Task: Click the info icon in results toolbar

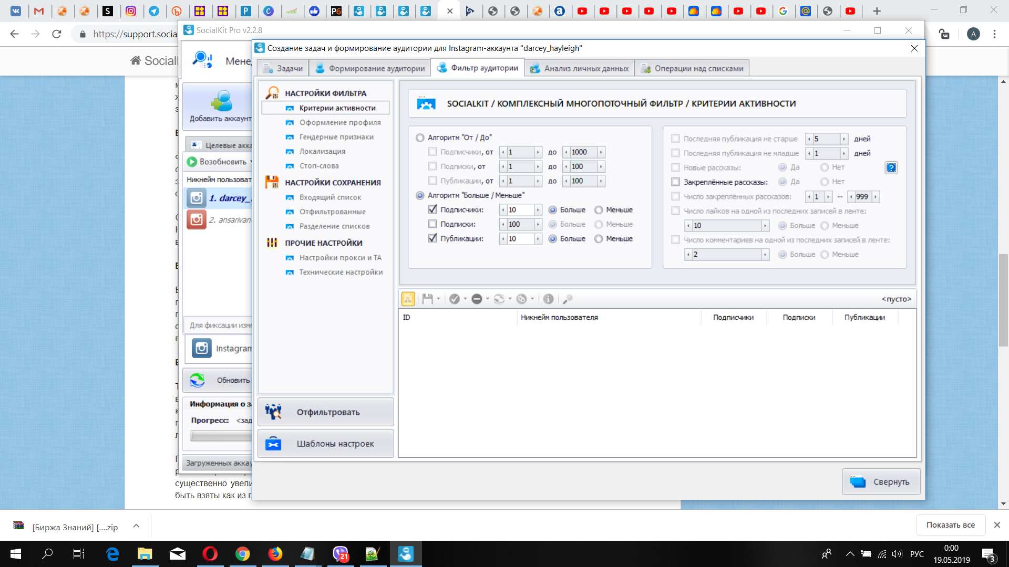Action: pyautogui.click(x=548, y=299)
